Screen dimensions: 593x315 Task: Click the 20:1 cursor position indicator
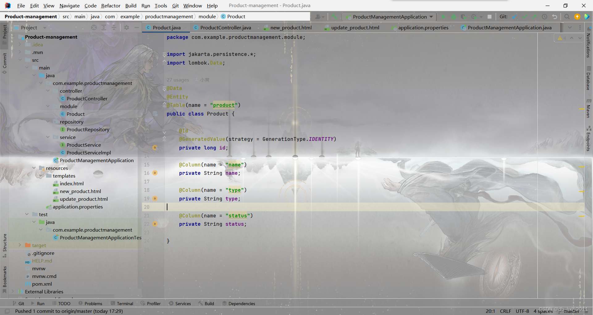490,311
